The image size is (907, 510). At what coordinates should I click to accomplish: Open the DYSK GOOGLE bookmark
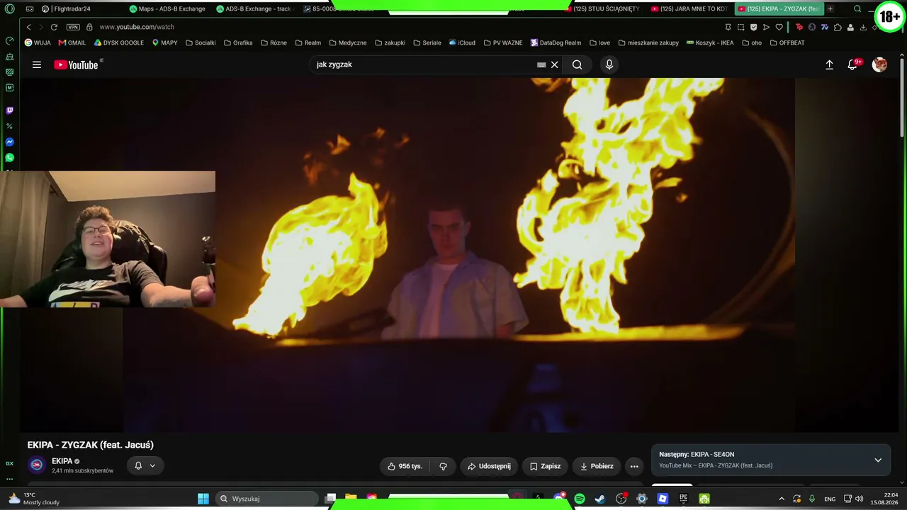[119, 42]
